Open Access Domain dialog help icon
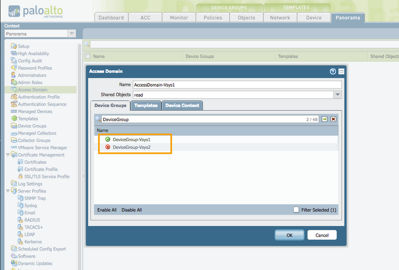The height and width of the screenshot is (270, 399). click(x=333, y=71)
